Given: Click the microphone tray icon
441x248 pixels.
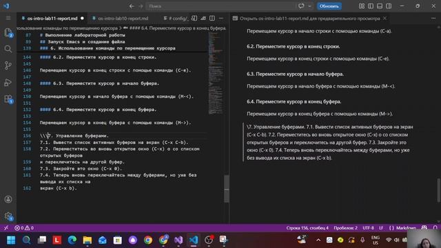Looking at the screenshot, I should coord(362,240).
